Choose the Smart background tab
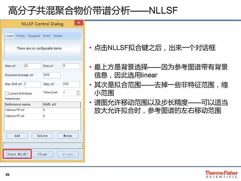The height and width of the screenshot is (181, 241). [47, 36]
